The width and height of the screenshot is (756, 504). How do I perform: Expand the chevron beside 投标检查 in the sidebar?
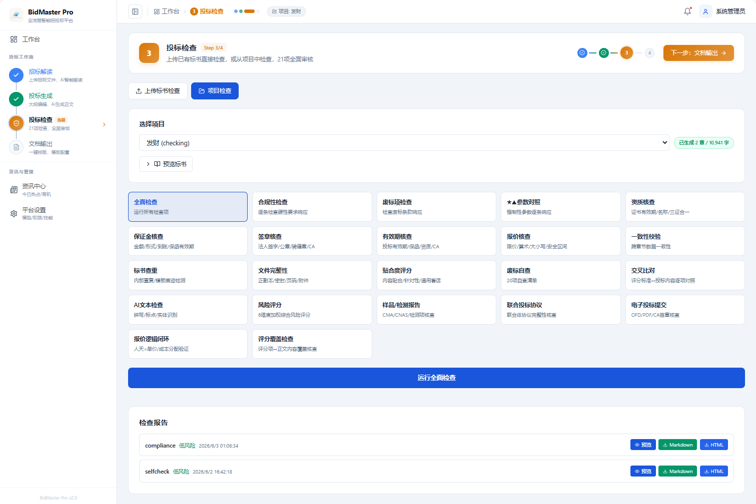[x=104, y=124]
